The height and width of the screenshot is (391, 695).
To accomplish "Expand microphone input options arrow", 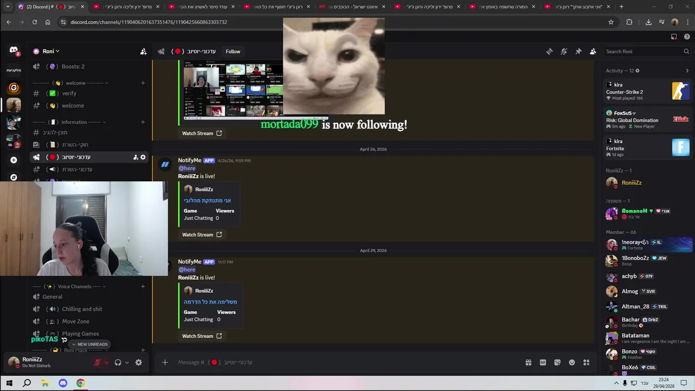I will [x=106, y=363].
